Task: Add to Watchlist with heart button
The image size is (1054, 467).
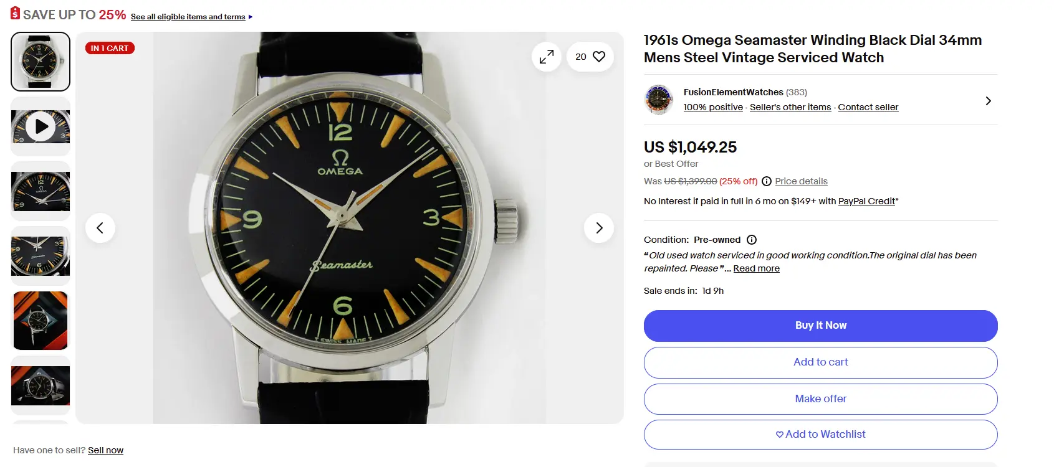Action: click(820, 435)
